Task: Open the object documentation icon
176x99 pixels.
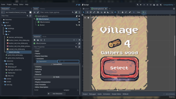Action: click(x=79, y=43)
